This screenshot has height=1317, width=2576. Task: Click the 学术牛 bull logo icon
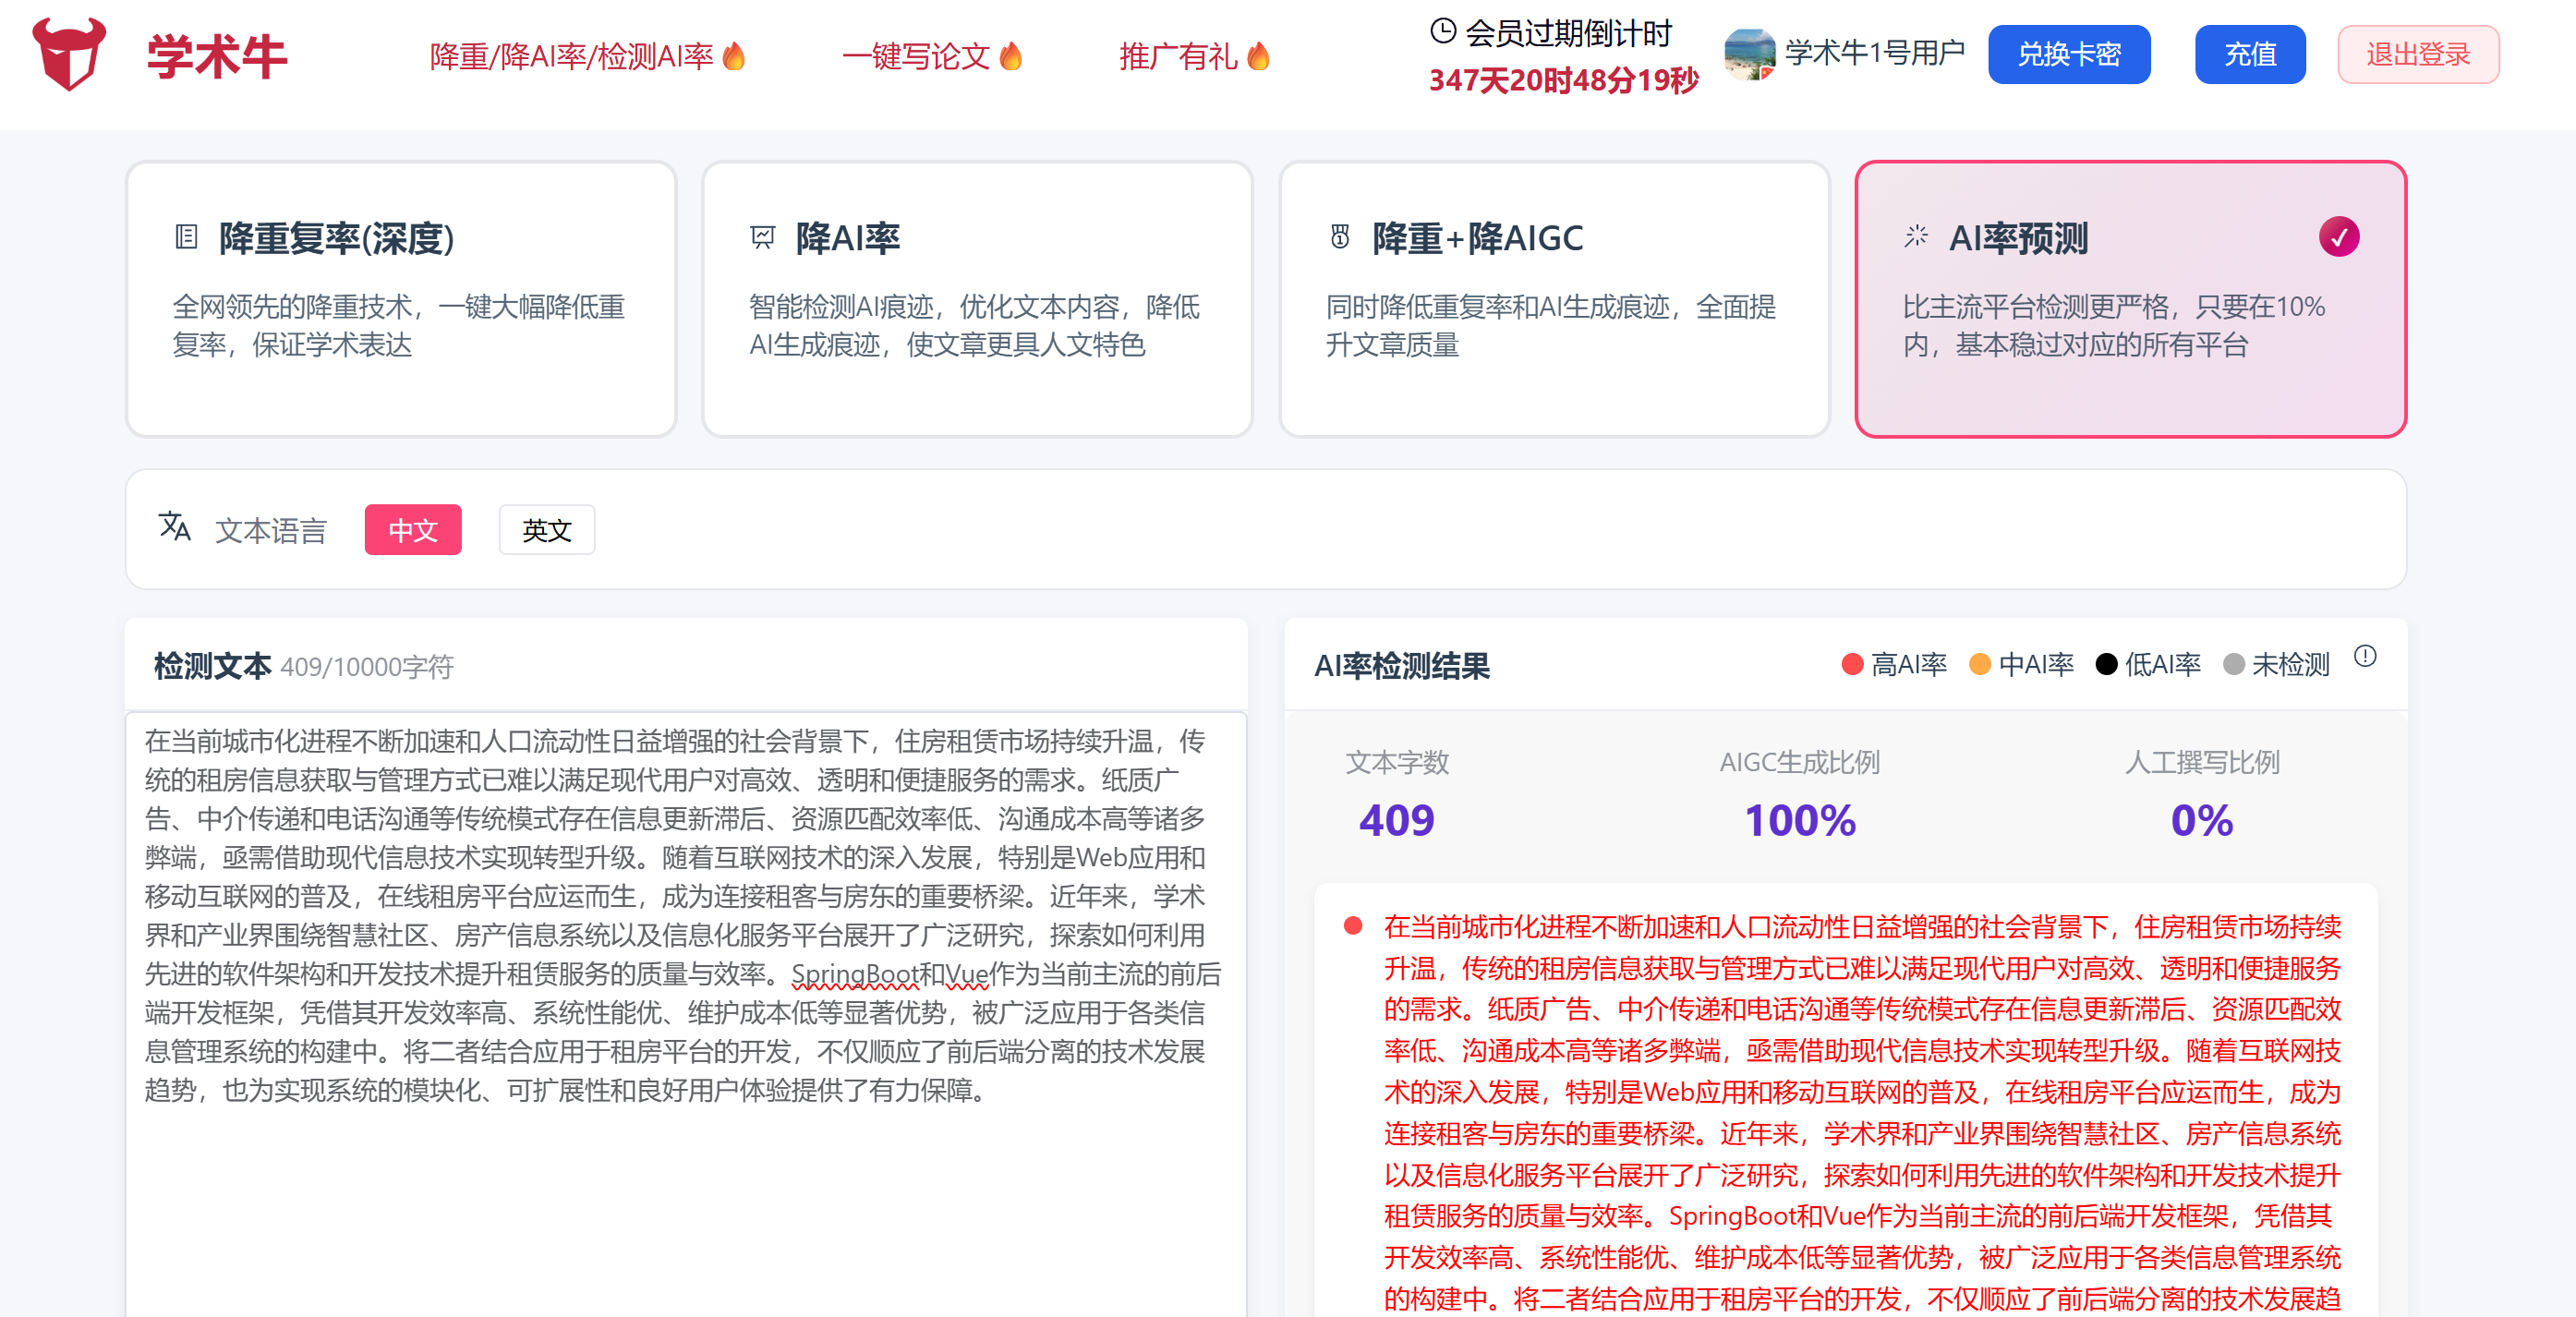(69, 54)
